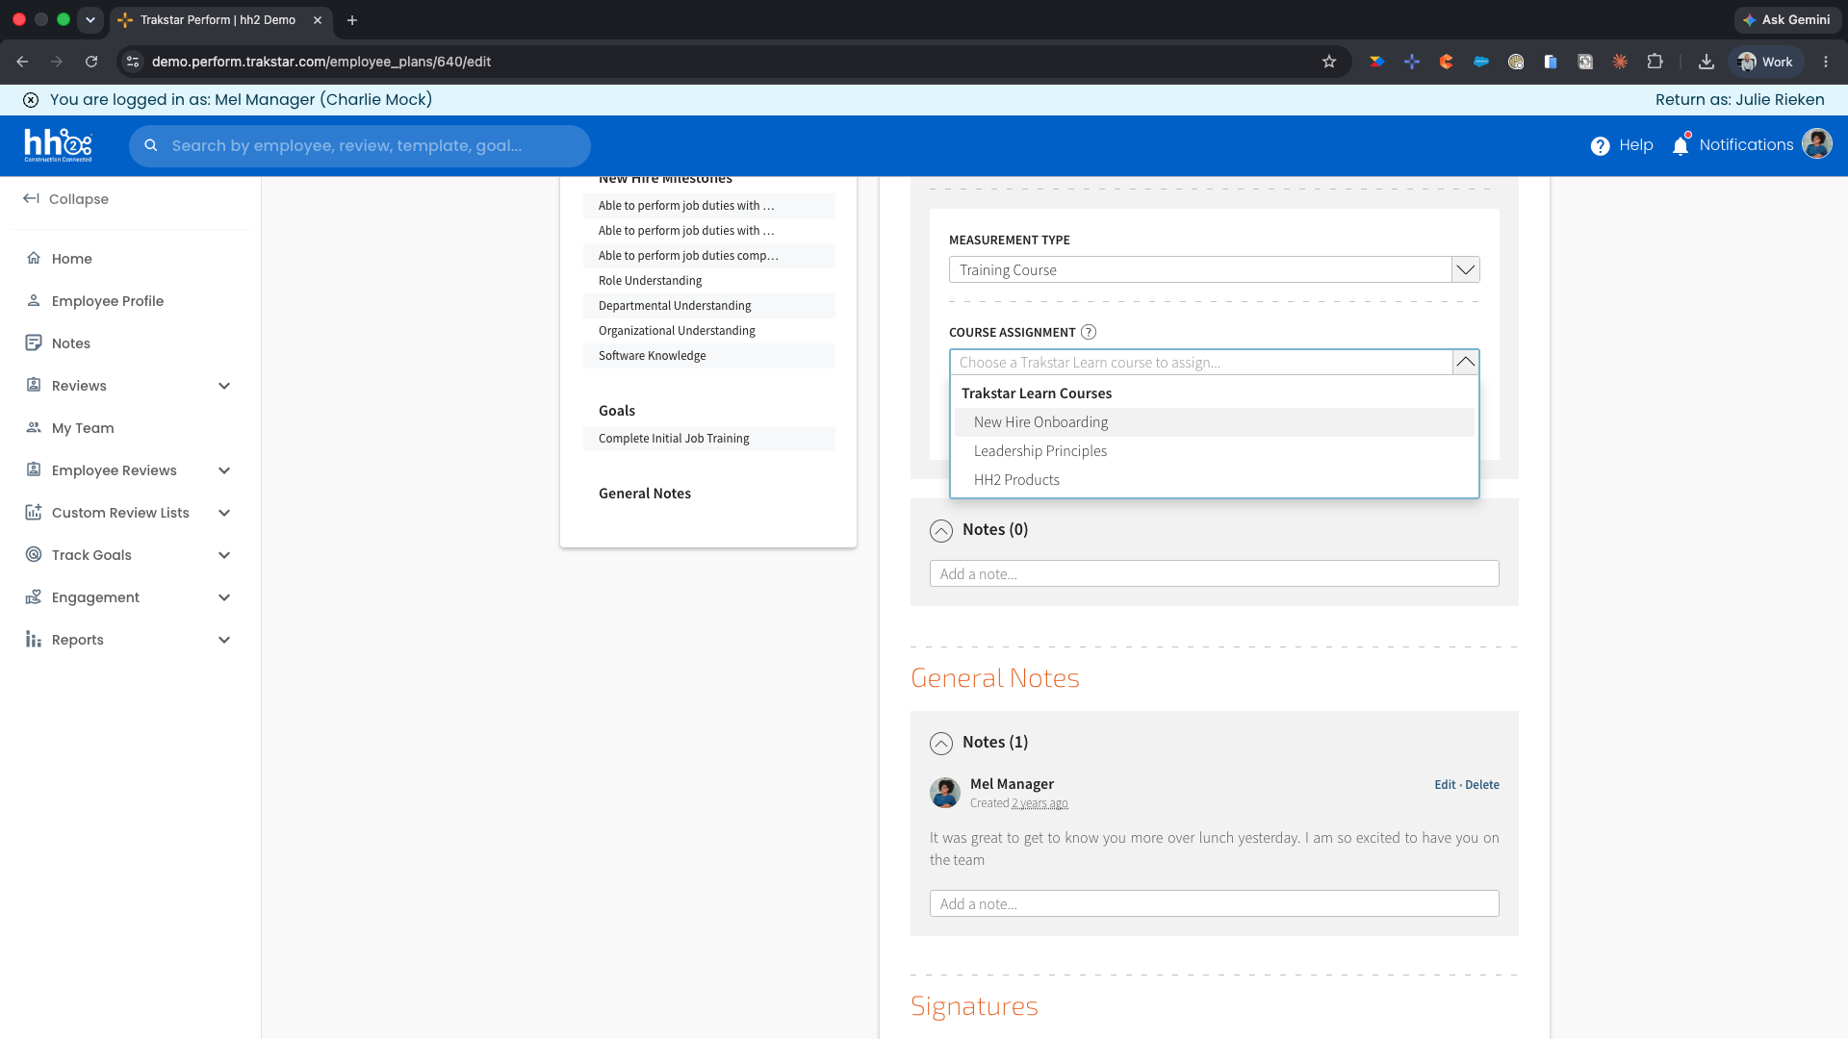Open Help question mark icon
1848x1039 pixels.
(1600, 145)
